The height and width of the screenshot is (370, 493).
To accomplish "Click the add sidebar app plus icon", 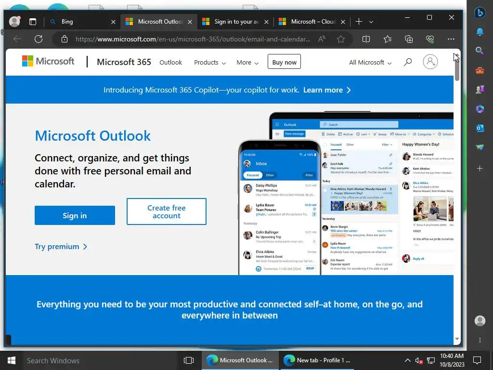I will coord(480,169).
